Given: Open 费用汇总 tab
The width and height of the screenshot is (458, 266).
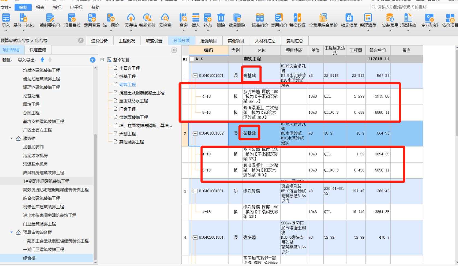Looking at the screenshot, I should (295, 41).
